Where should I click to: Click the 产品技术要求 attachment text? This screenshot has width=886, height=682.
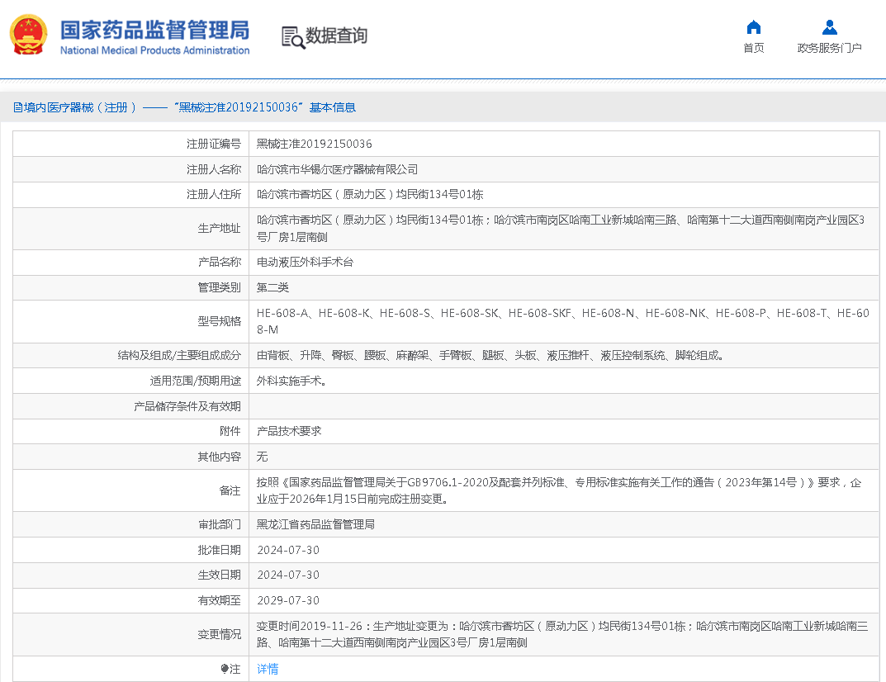click(x=289, y=431)
